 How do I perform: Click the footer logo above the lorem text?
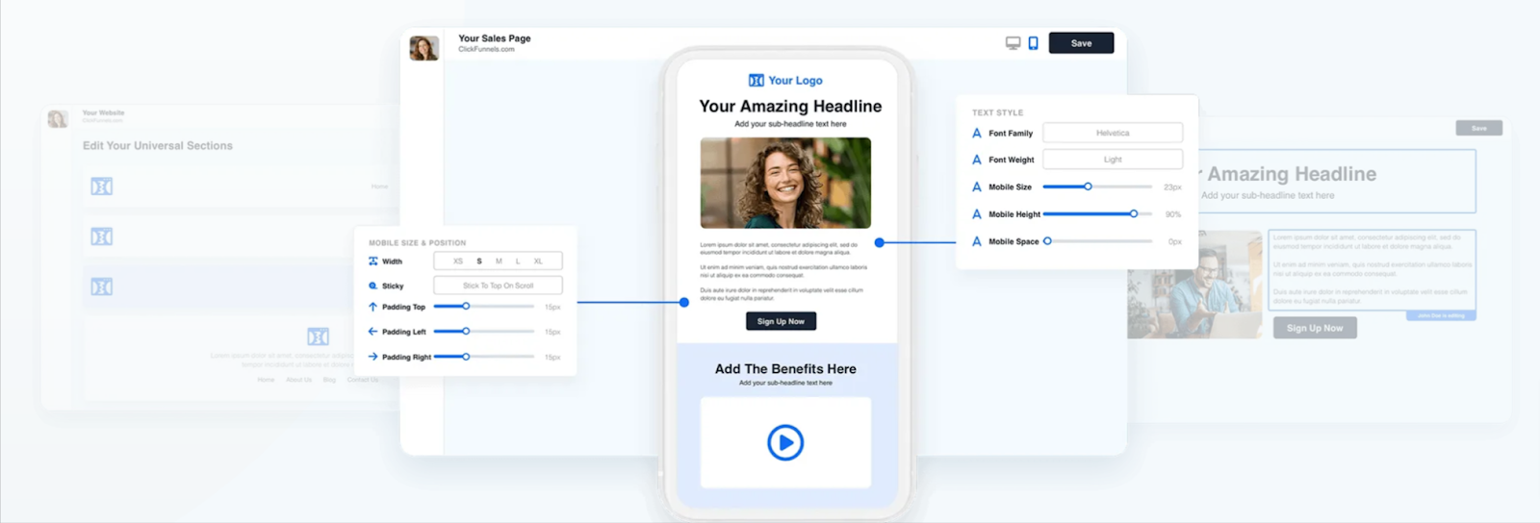[x=318, y=336]
